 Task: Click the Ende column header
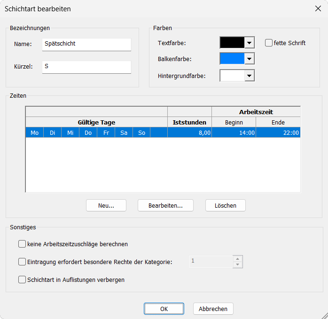278,122
